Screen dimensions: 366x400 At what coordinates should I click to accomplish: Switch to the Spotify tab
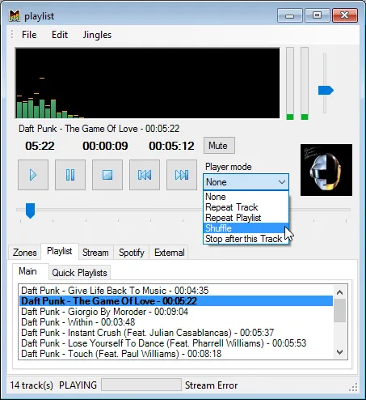point(132,253)
